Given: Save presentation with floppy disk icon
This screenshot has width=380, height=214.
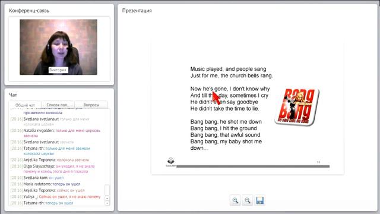Looking at the screenshot, I should tap(260, 200).
